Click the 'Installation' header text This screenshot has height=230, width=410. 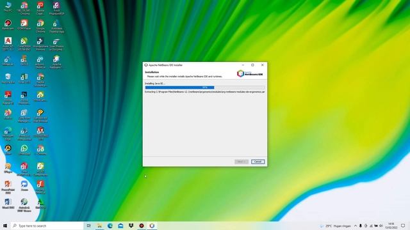click(152, 72)
